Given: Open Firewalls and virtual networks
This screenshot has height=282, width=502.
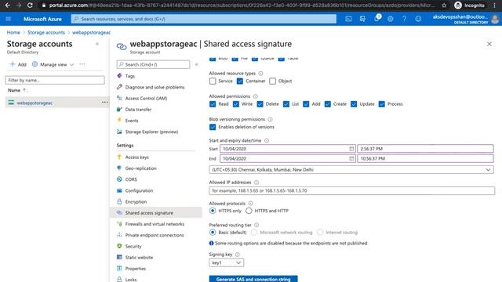Looking at the screenshot, I should click(155, 224).
